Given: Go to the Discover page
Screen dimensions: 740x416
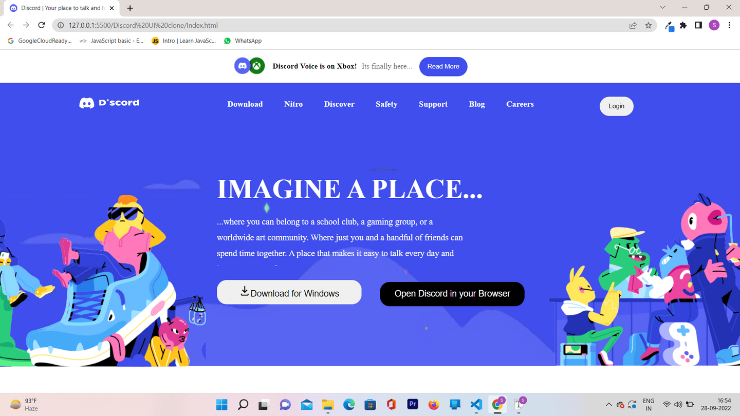Looking at the screenshot, I should pos(339,104).
